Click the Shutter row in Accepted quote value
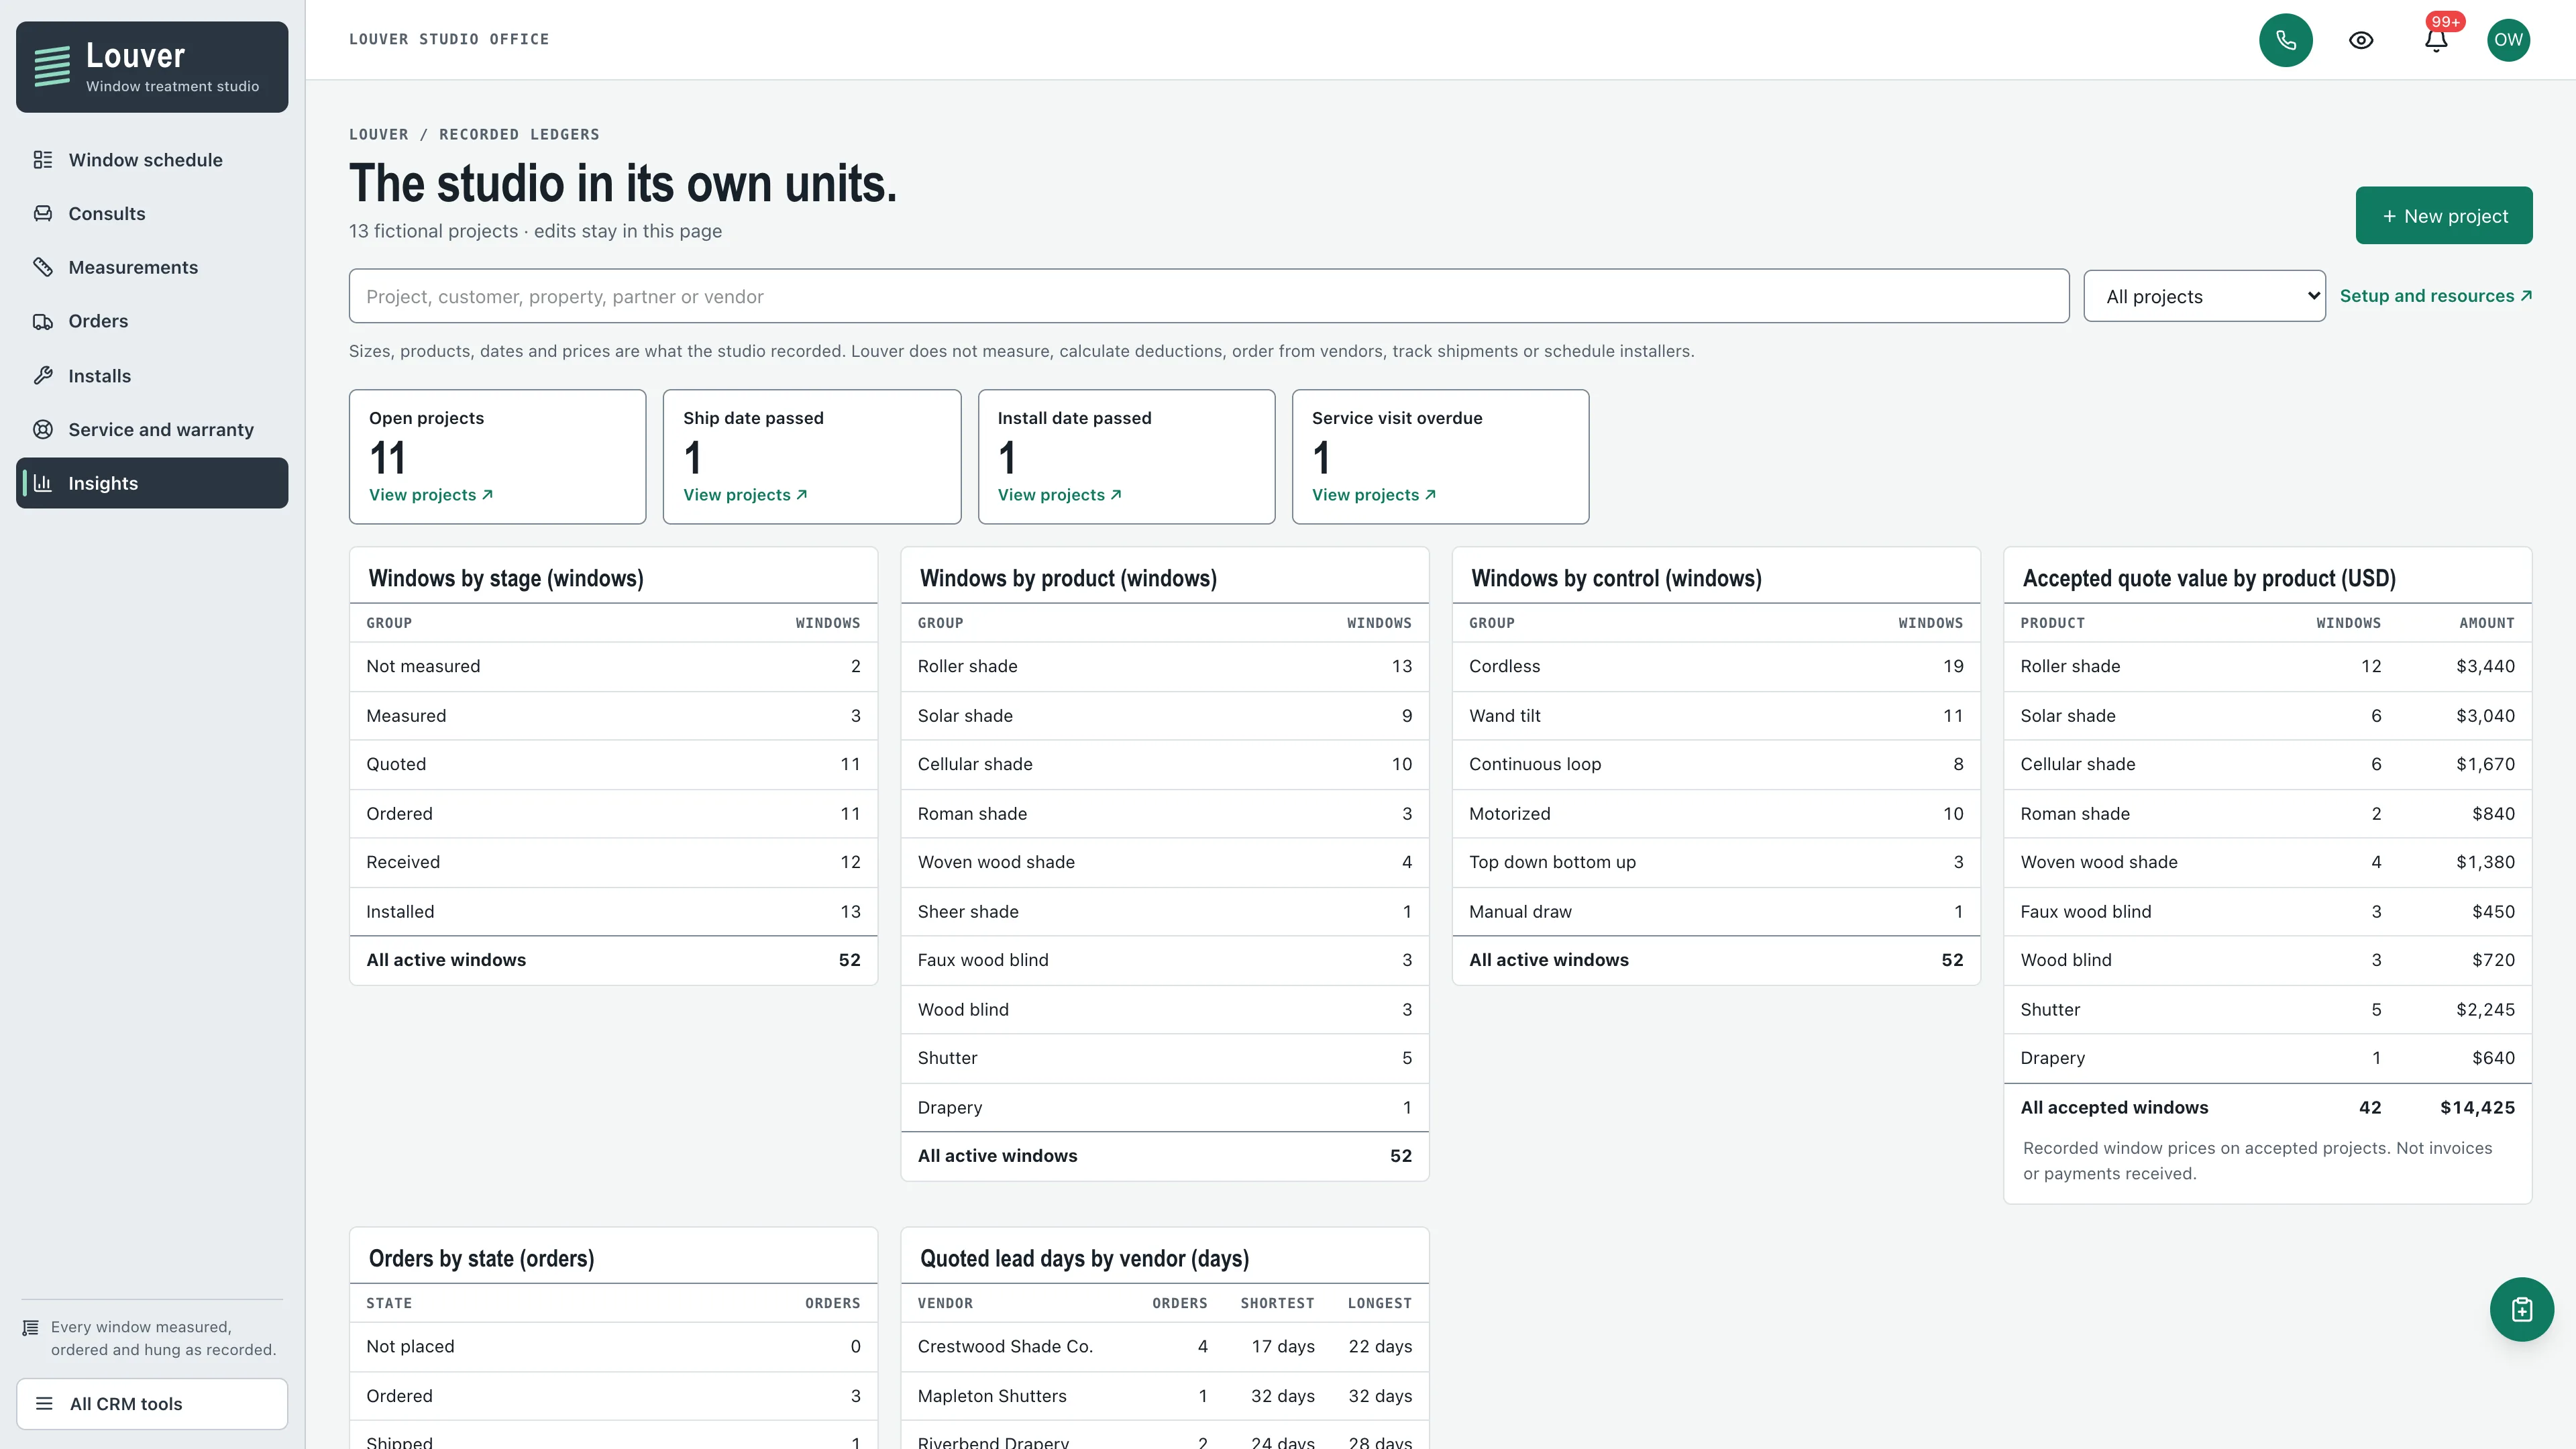This screenshot has height=1449, width=2576. coord(2267,1009)
